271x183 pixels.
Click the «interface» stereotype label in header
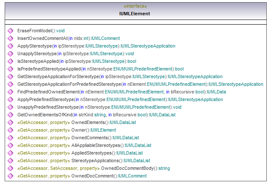coord(135,6)
